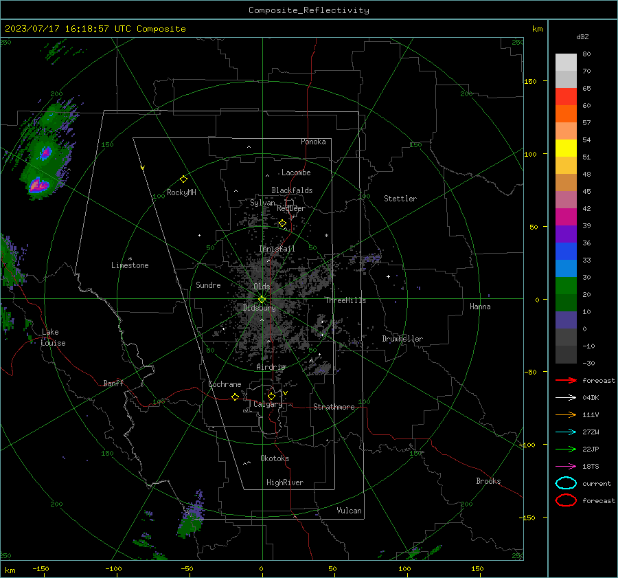Screen dimensions: 618x578
Task: Click the white plus marker west of Hanna
Action: pyautogui.click(x=388, y=276)
